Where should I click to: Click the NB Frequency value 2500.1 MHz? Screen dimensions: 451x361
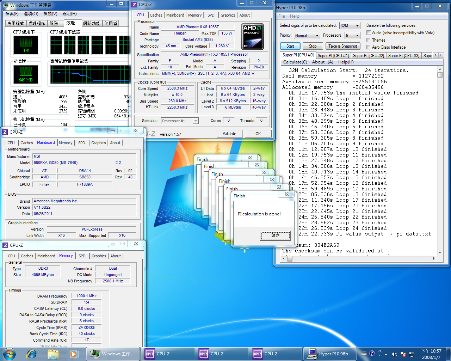(113, 281)
